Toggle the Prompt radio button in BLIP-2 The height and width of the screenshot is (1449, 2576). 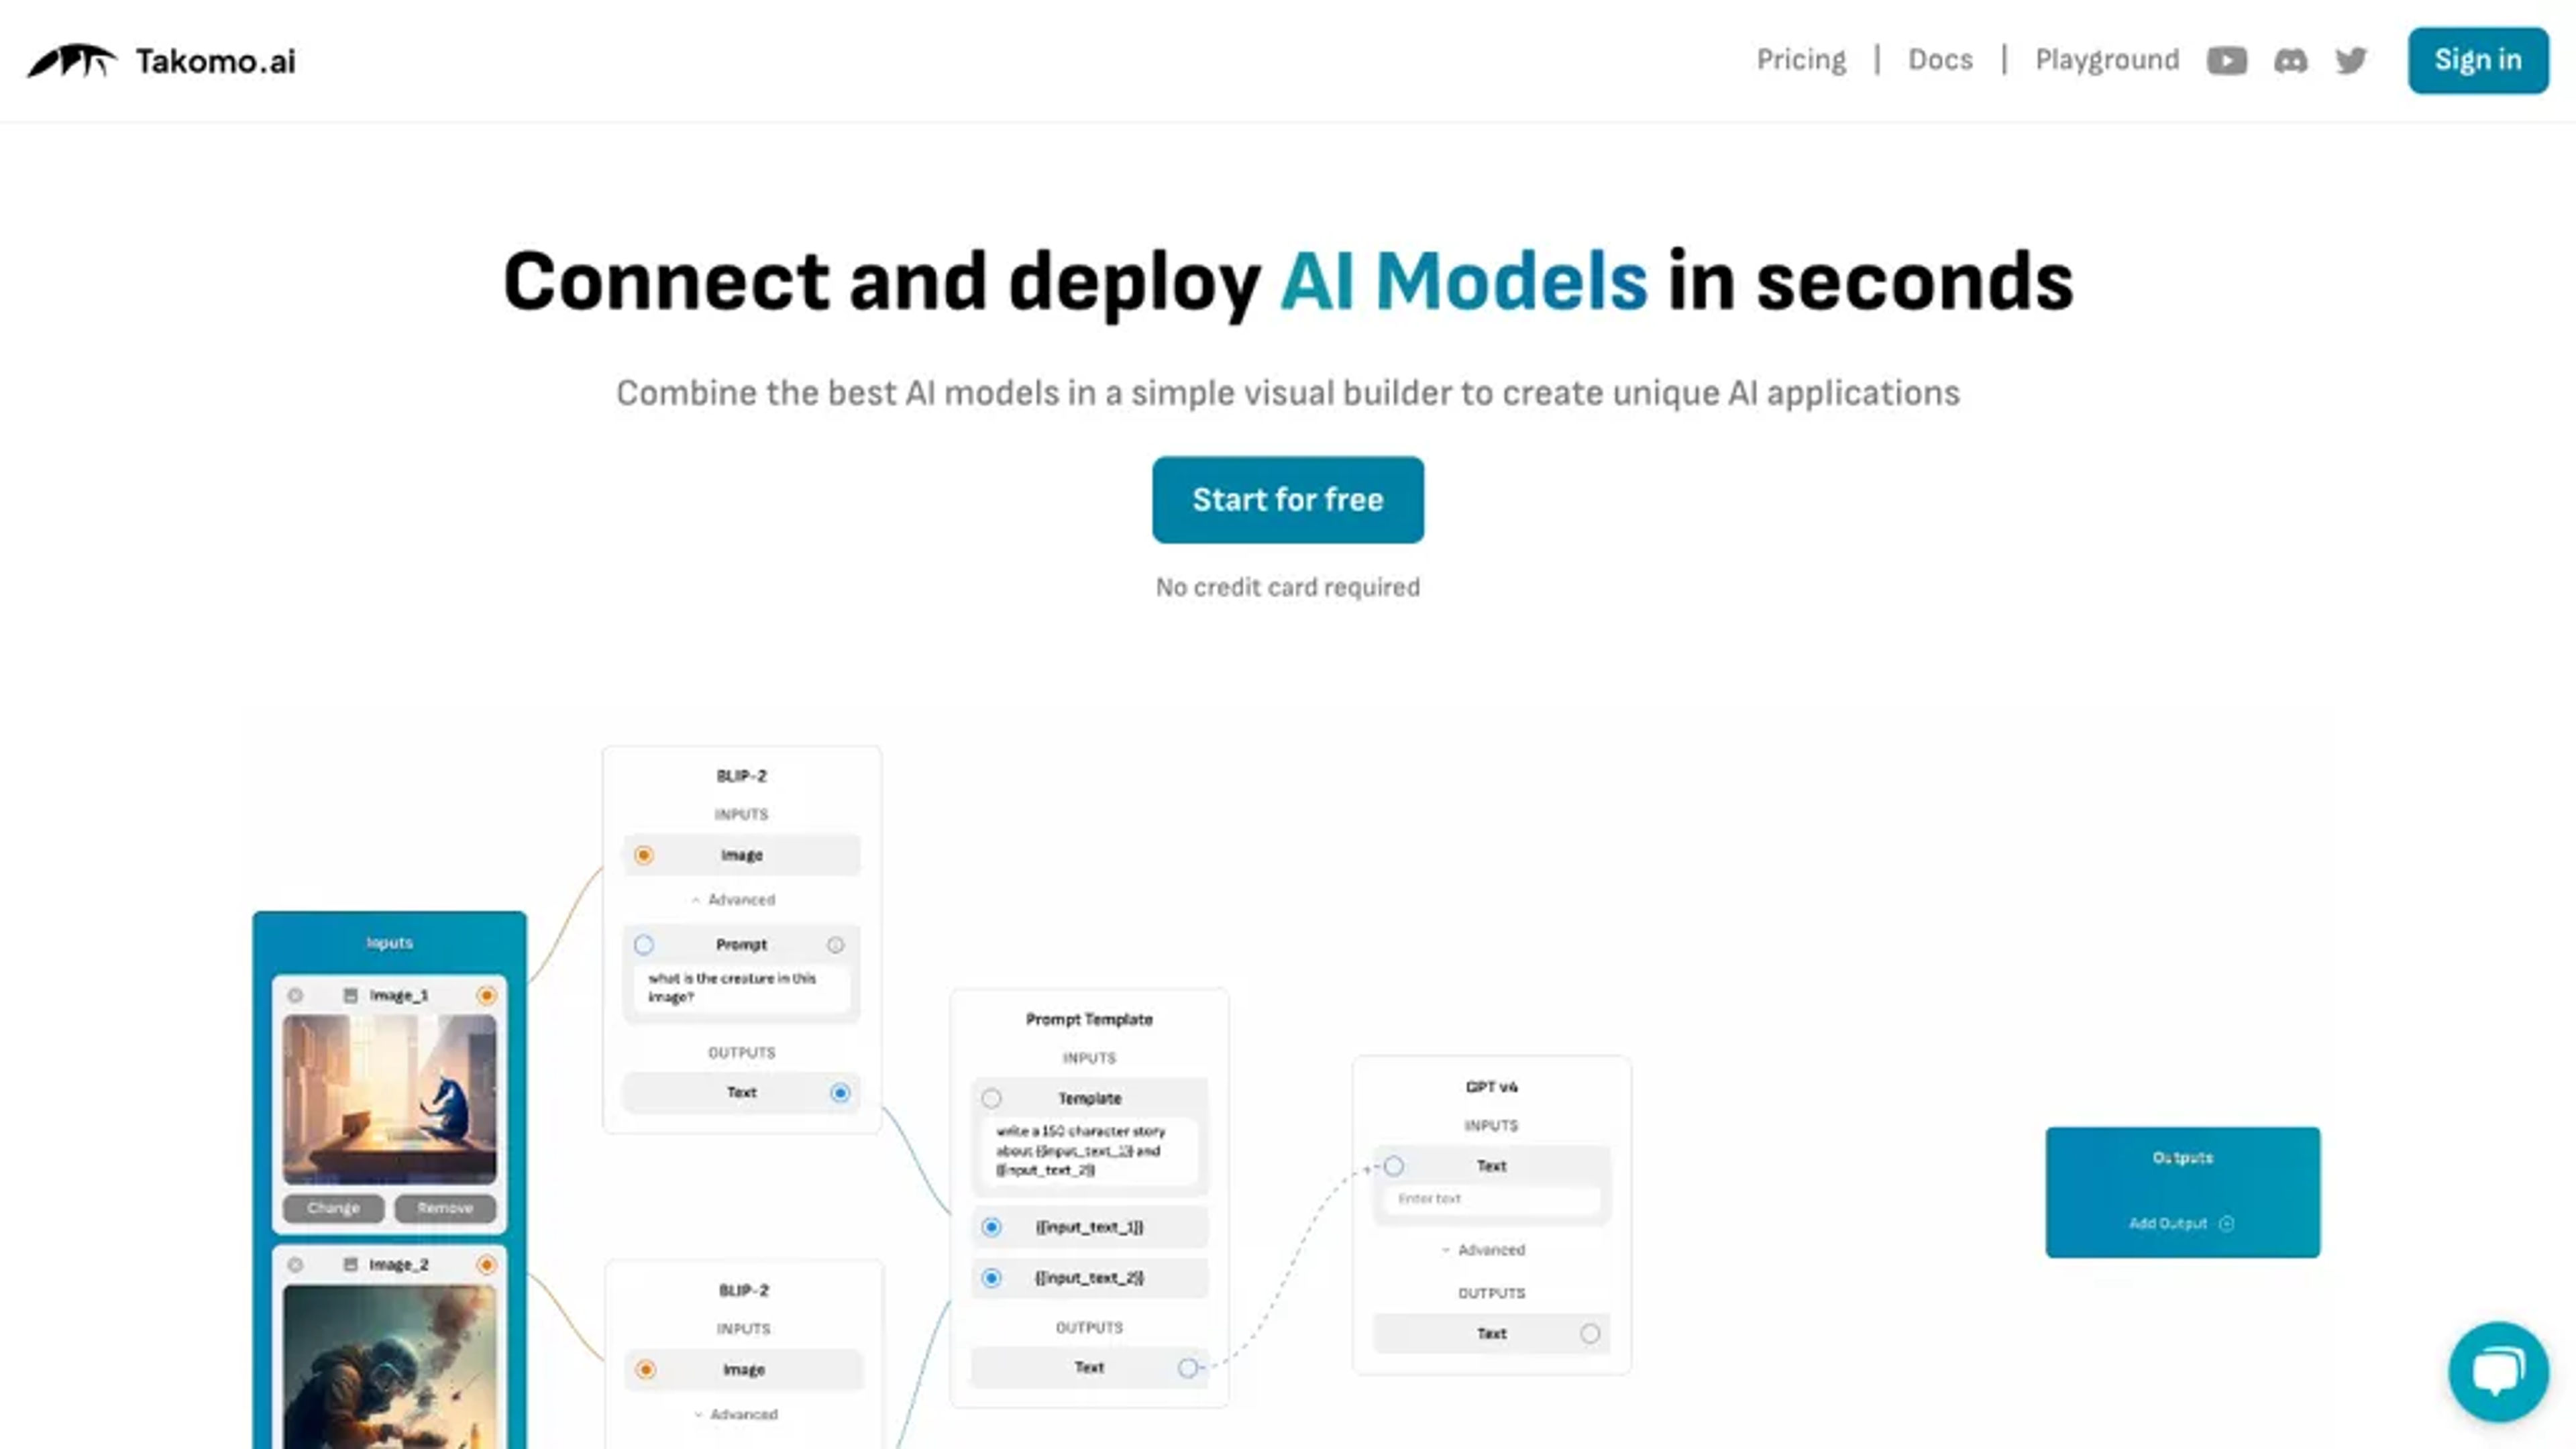(x=644, y=943)
